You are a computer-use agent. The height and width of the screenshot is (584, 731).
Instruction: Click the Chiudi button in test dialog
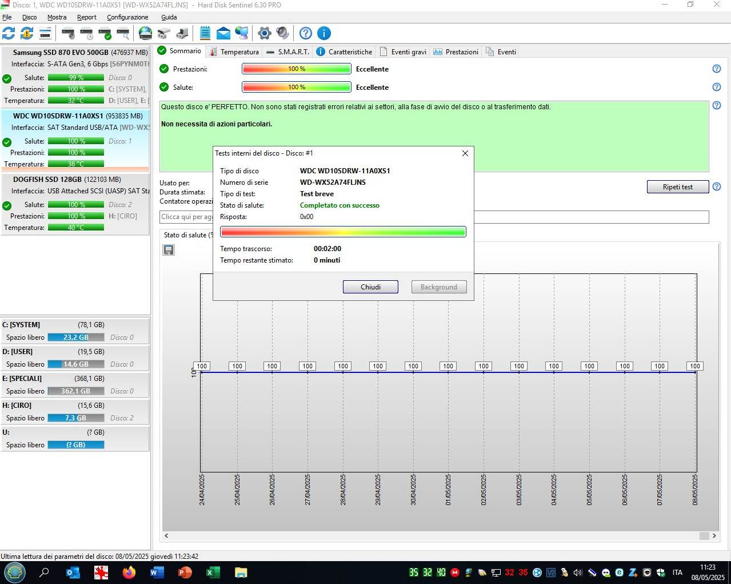(x=370, y=287)
